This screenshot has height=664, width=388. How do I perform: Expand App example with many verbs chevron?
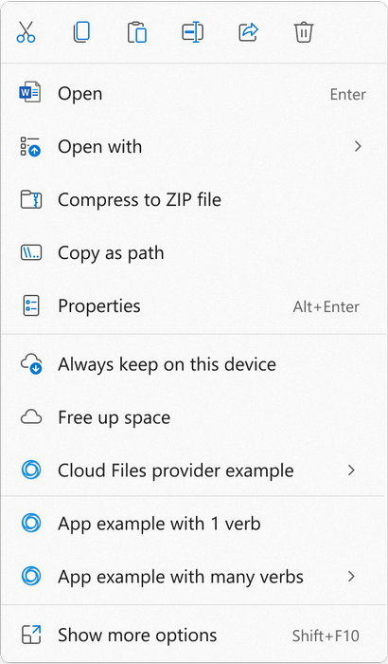351,577
